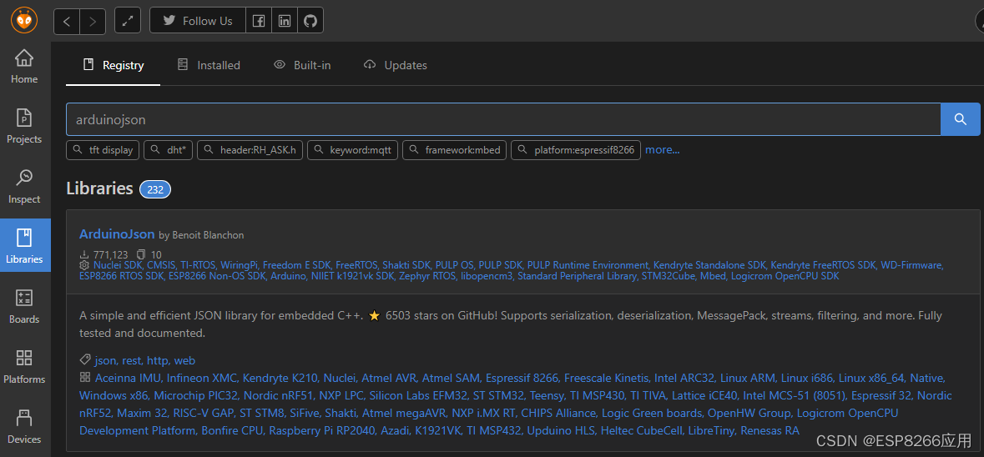
Task: Select Libraries in the sidebar
Action: click(x=24, y=246)
